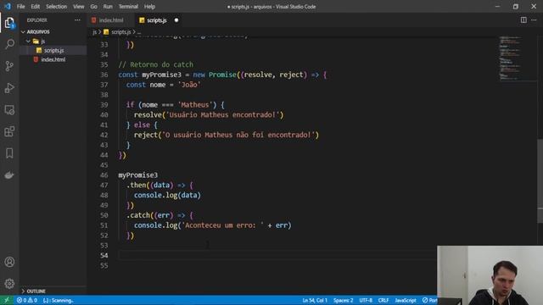Click '.catch' on line 50
This screenshot has height=305, width=543.
pos(137,215)
